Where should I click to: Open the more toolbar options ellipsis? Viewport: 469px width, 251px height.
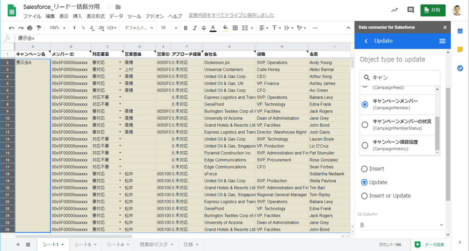315,28
